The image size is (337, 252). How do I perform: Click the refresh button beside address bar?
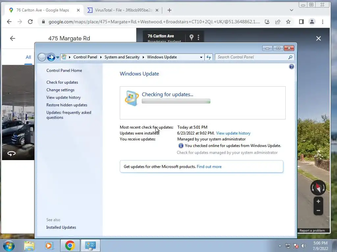(x=208, y=57)
